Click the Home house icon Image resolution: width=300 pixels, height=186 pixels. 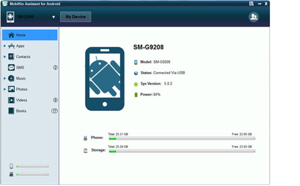tap(11, 35)
